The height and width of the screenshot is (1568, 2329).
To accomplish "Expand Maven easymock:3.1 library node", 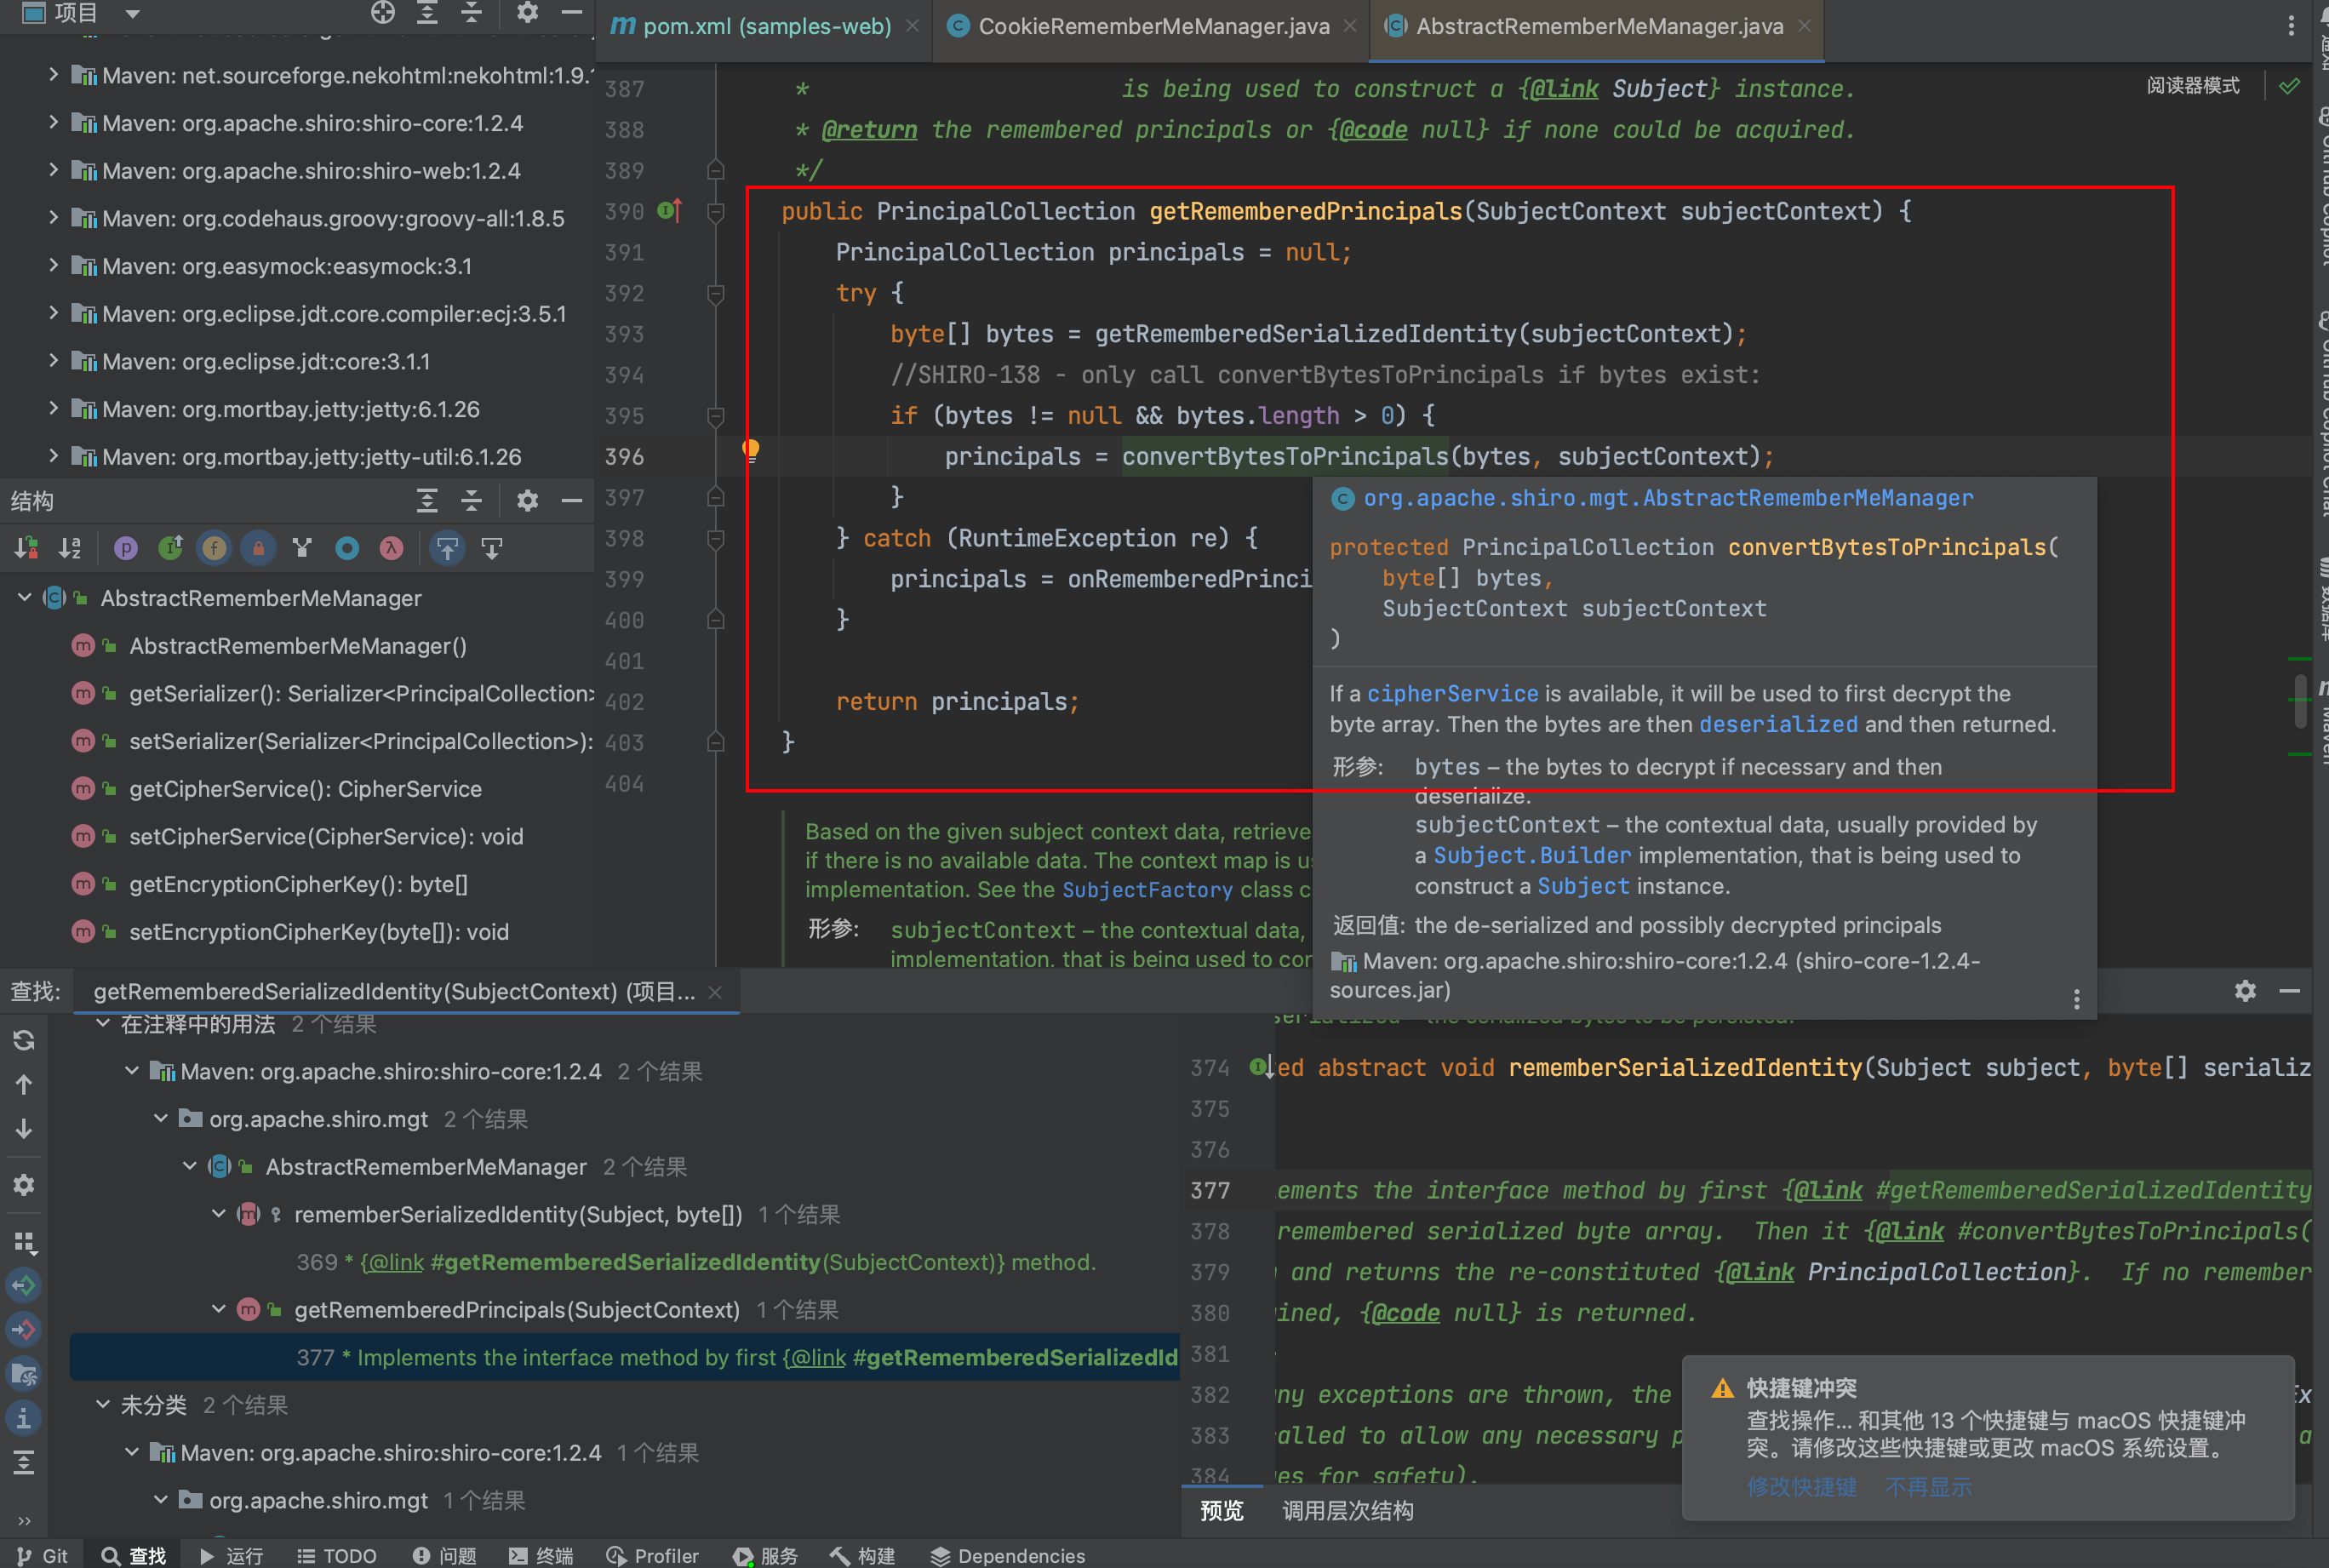I will 53,265.
